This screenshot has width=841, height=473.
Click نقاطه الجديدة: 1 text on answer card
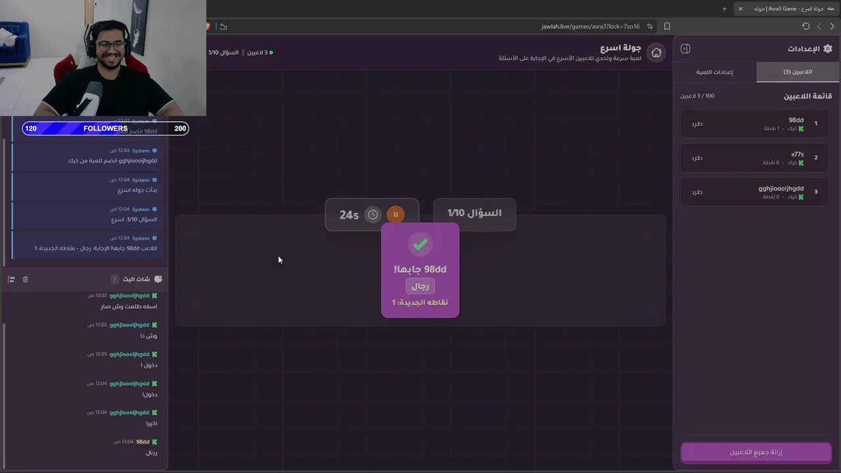tap(420, 302)
